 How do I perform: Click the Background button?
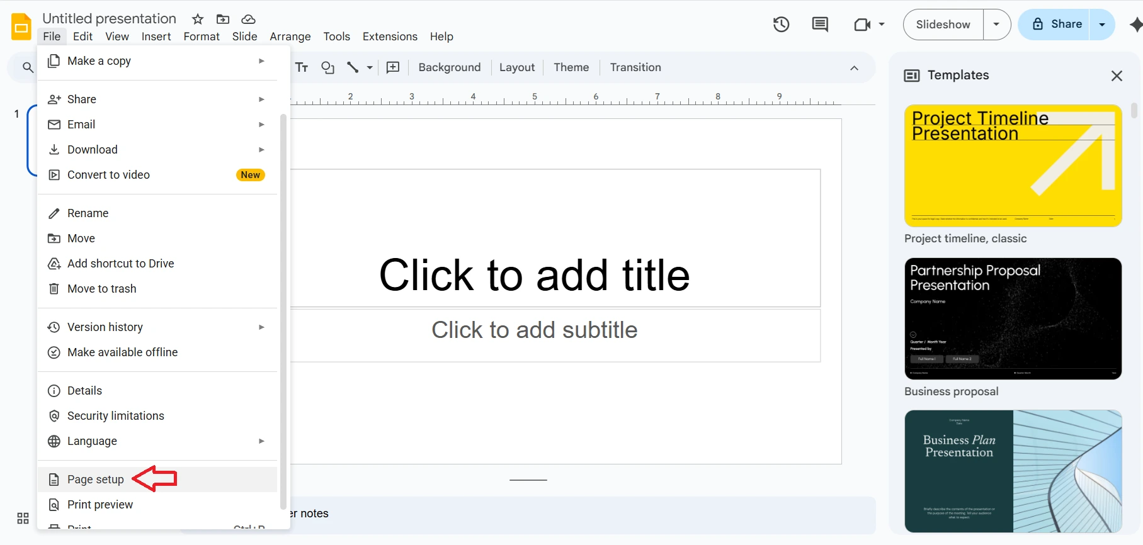449,67
